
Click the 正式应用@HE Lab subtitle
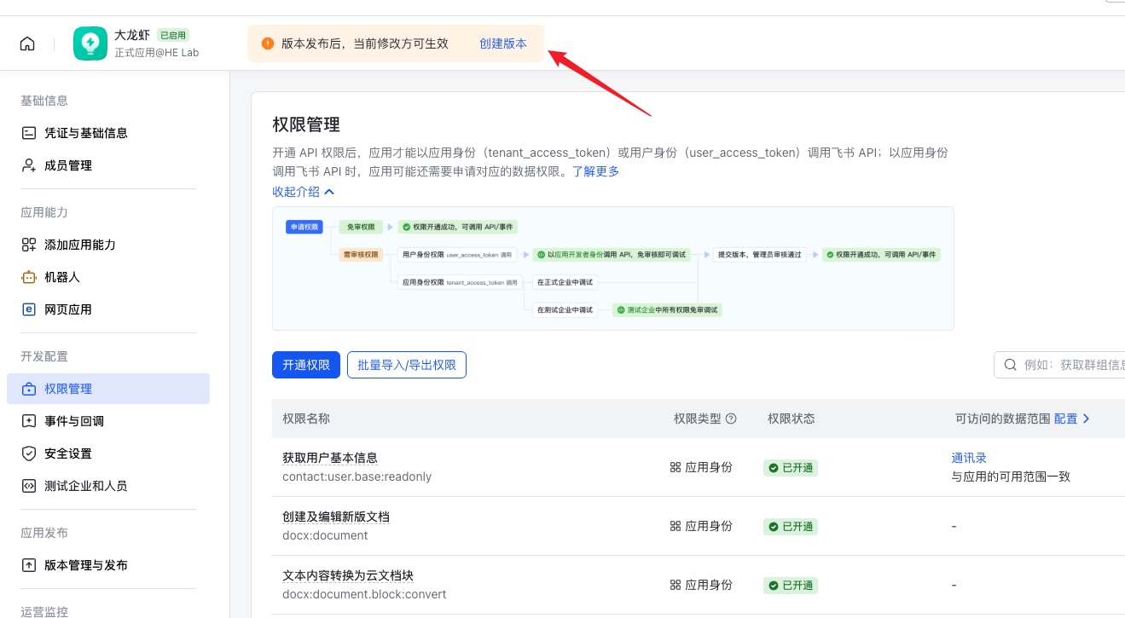coord(157,52)
